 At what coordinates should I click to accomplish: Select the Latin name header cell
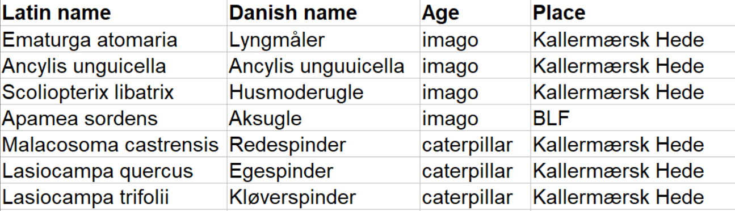(x=114, y=12)
